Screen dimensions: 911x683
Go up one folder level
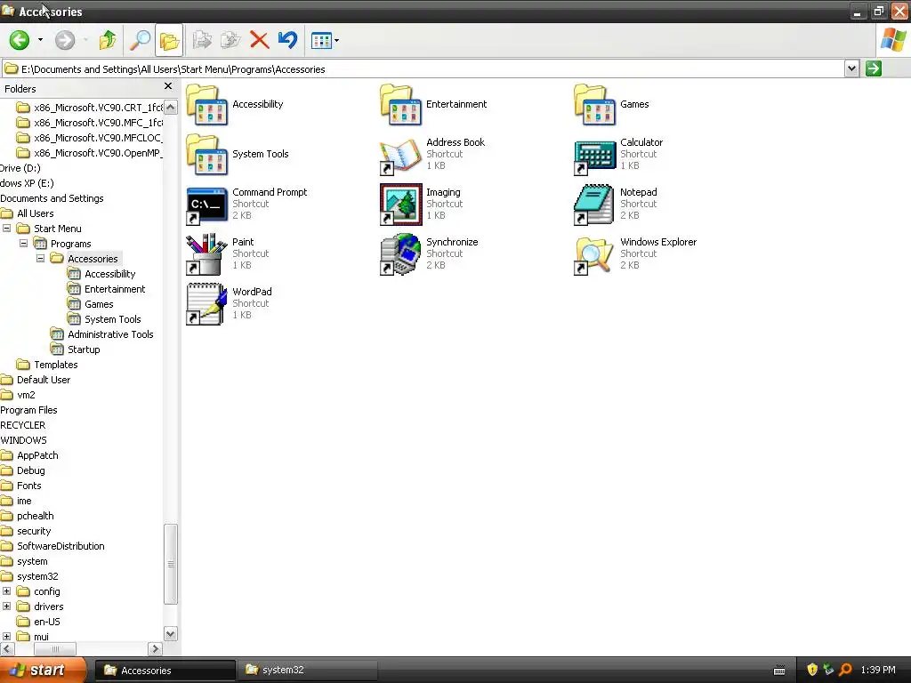(x=108, y=40)
